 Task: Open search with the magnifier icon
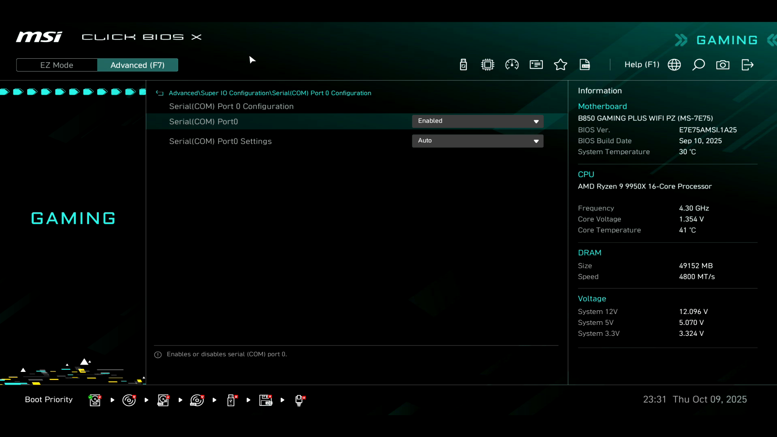[698, 65]
